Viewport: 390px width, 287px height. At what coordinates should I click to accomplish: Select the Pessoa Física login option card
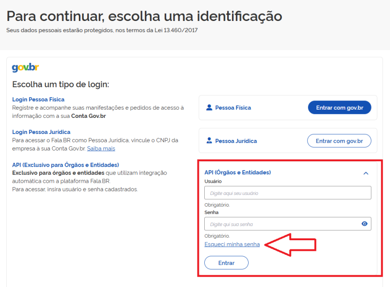click(288, 107)
